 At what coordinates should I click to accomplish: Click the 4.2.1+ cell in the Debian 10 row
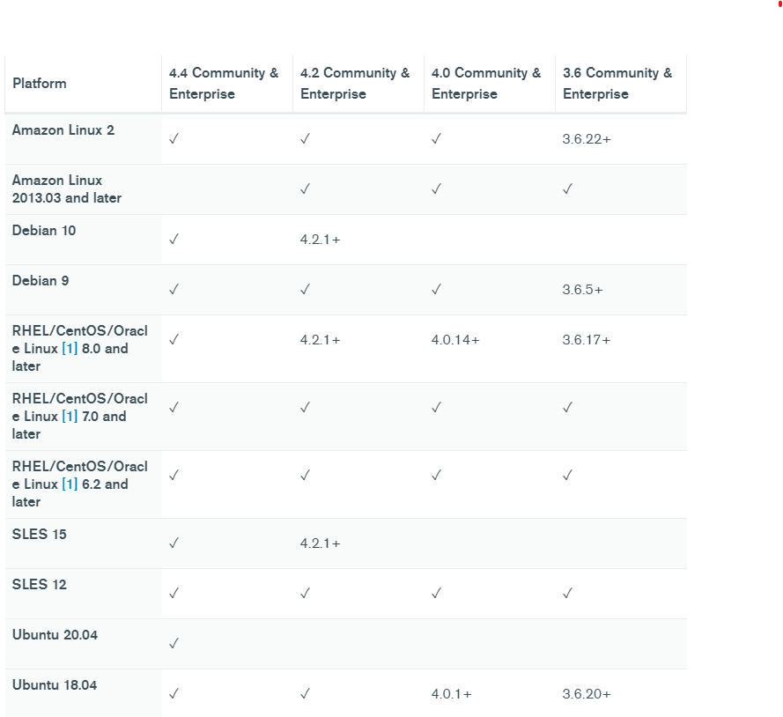[x=321, y=240]
